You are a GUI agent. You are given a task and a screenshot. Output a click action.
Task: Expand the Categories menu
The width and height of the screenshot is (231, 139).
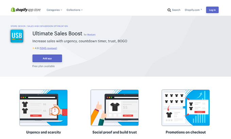[x=54, y=10]
